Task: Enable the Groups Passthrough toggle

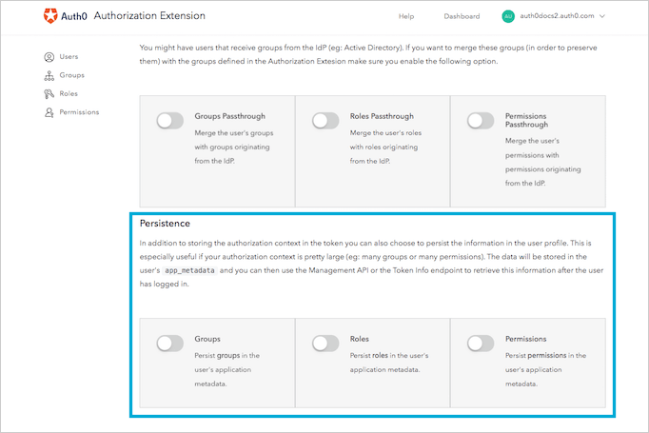Action: point(169,121)
